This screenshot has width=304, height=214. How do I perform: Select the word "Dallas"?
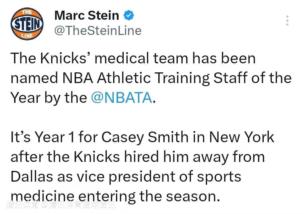coord(32,177)
